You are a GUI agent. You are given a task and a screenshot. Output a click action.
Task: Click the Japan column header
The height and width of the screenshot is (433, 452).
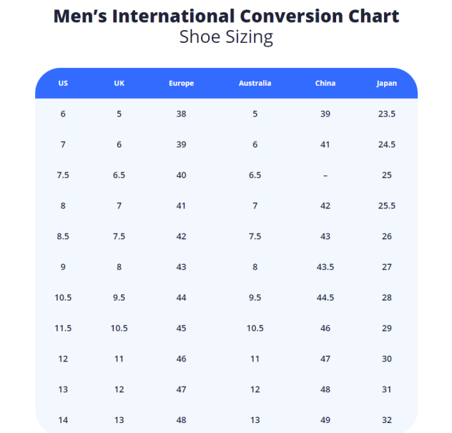(386, 83)
